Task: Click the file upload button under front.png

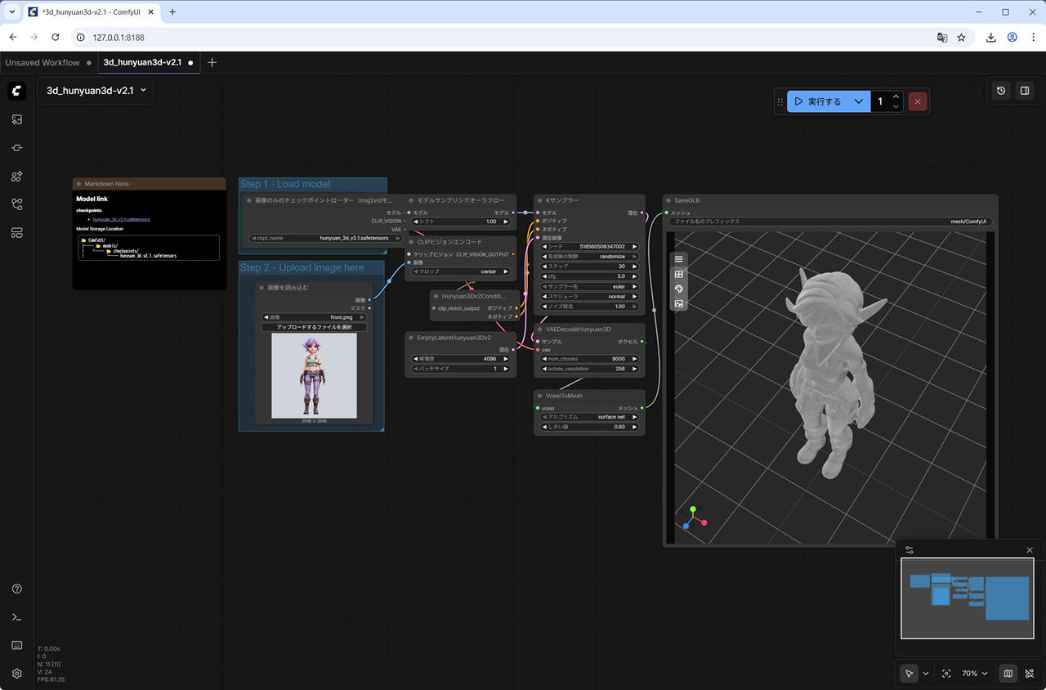Action: (314, 327)
